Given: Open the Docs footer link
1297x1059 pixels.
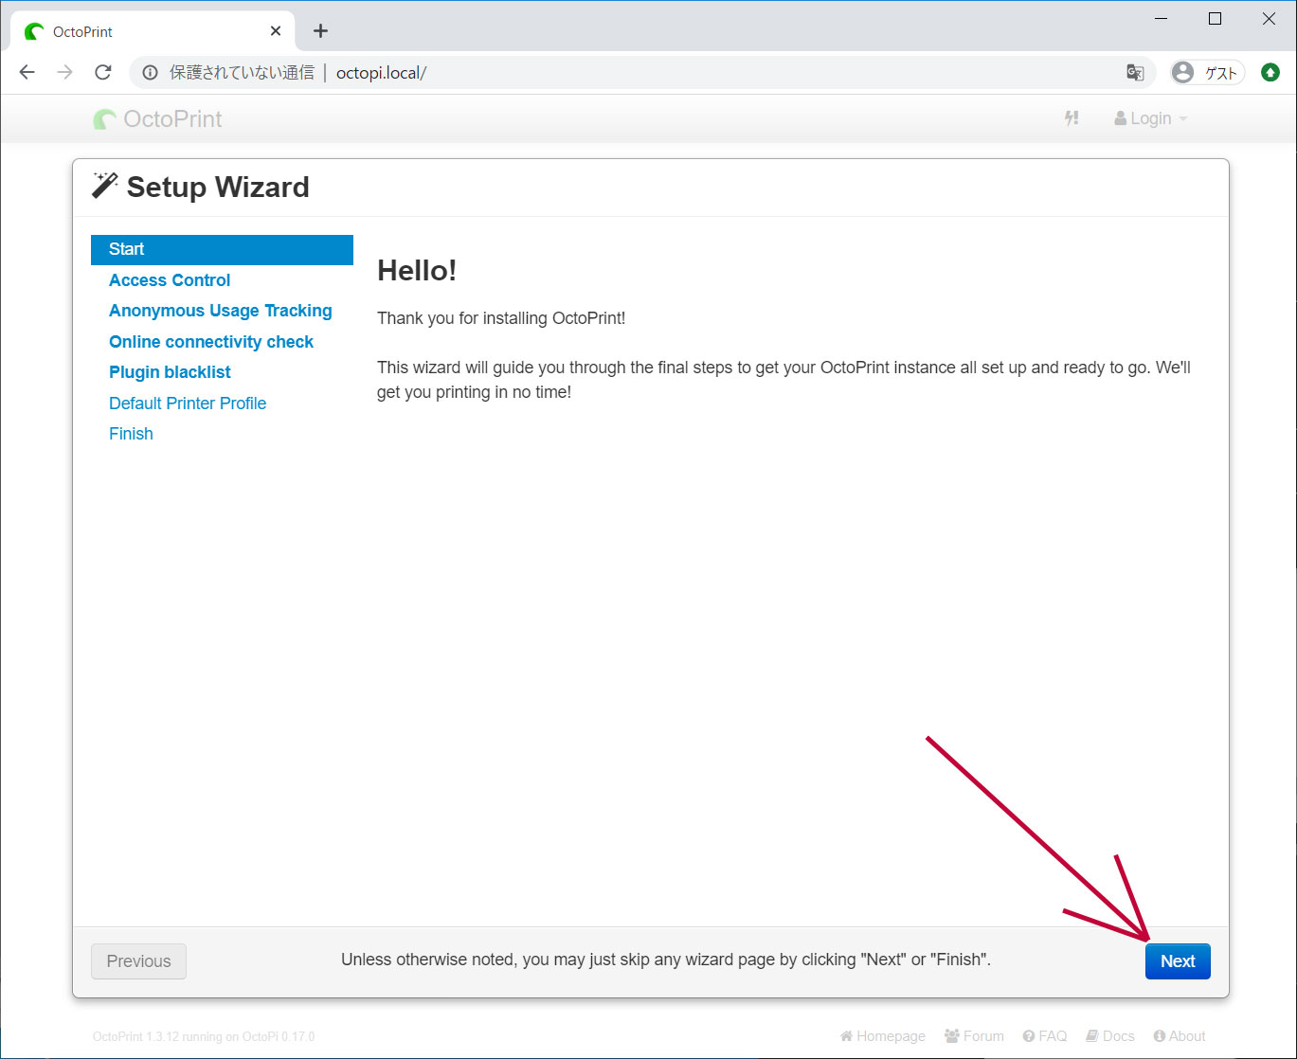Looking at the screenshot, I should click(x=1110, y=1036).
